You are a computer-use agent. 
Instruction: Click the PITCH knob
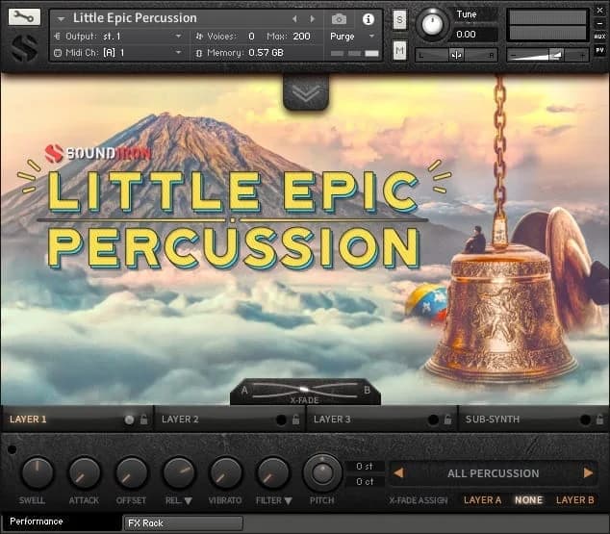(322, 473)
